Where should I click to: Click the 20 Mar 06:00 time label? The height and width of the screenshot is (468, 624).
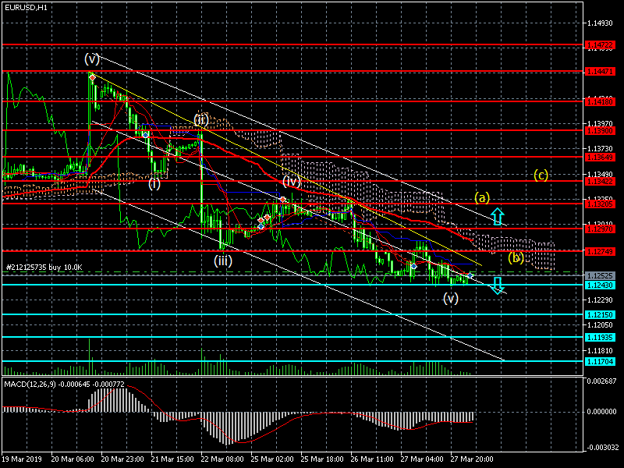tap(73, 459)
